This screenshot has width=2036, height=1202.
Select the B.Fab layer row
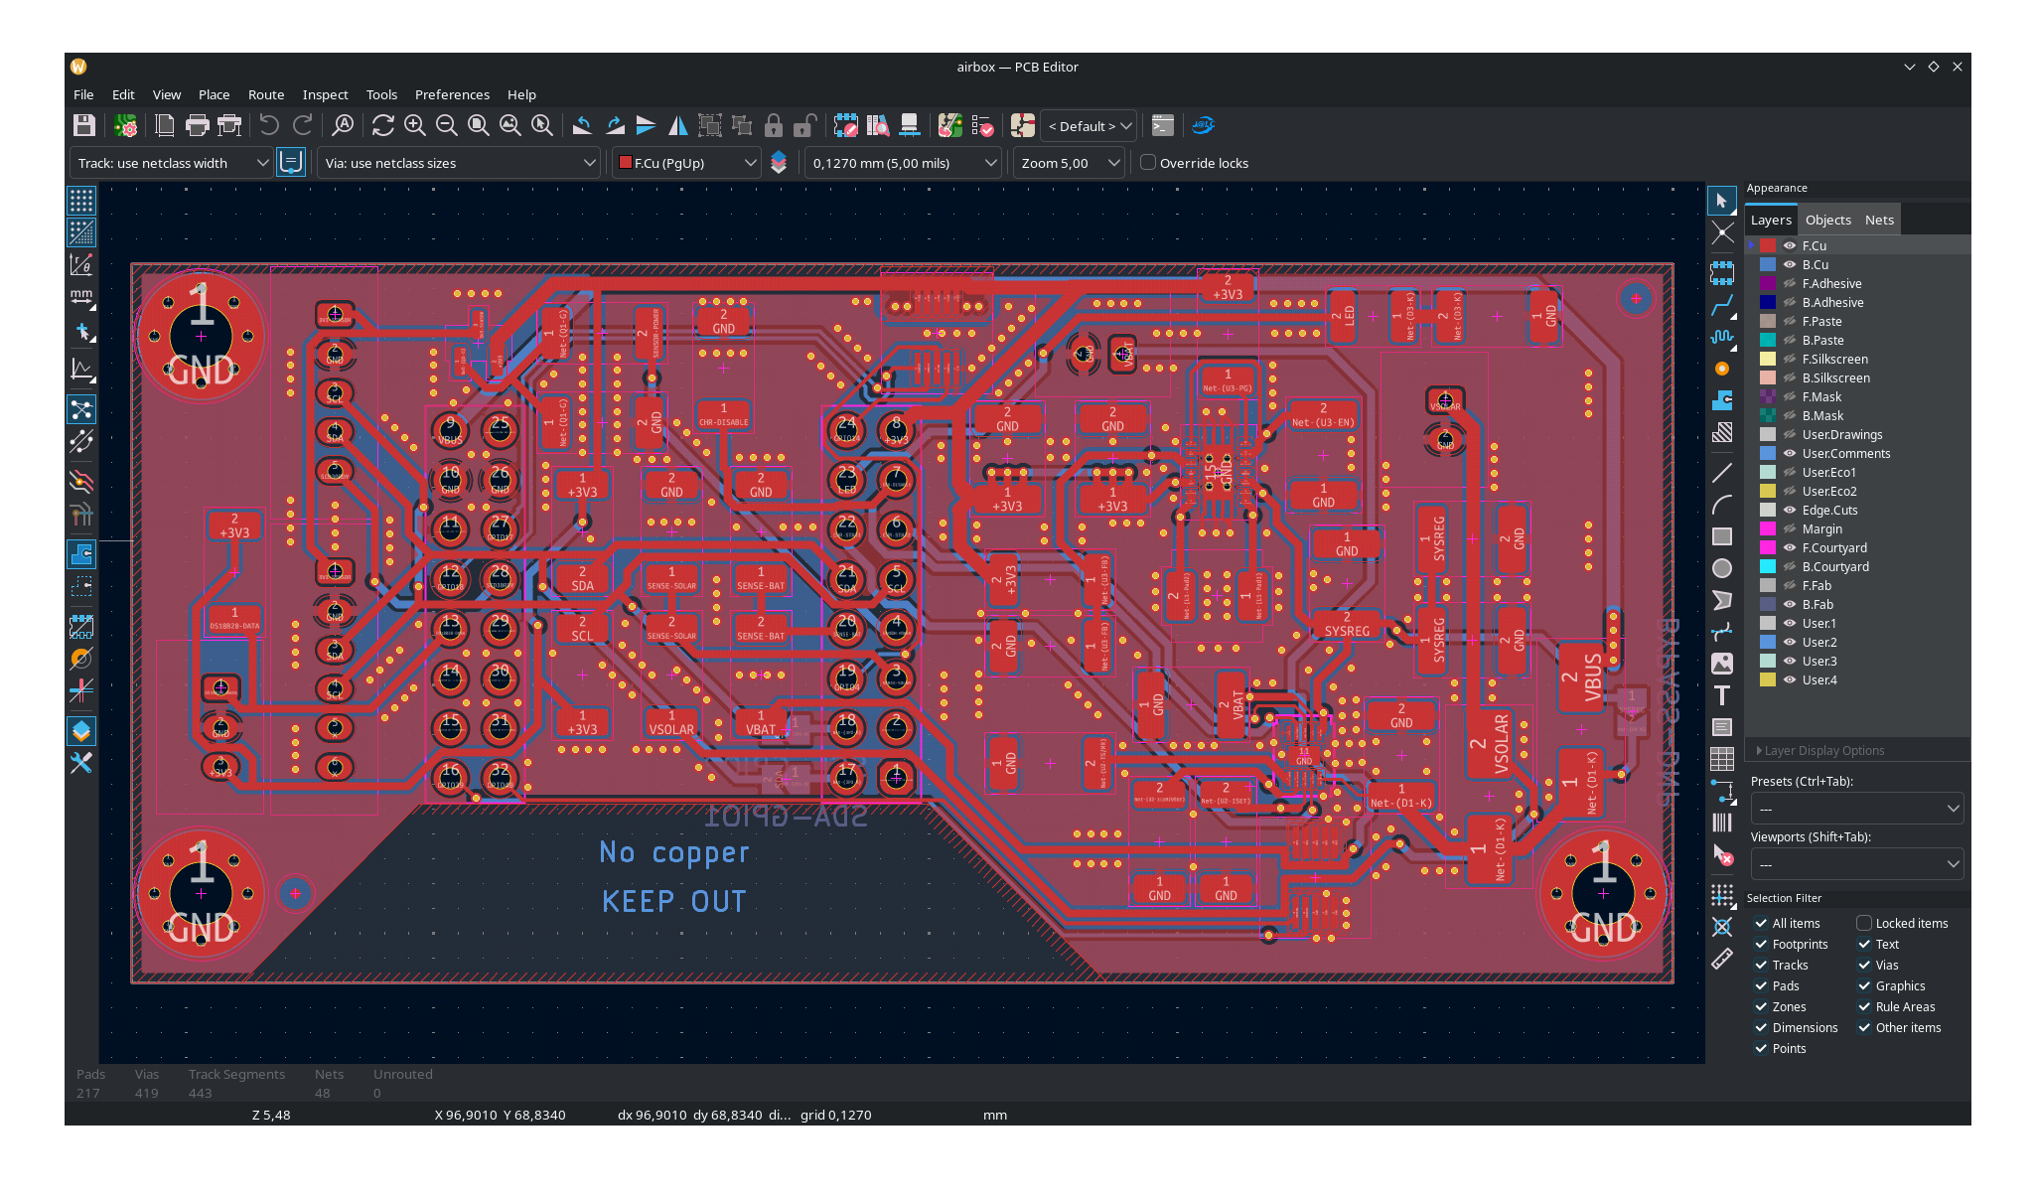tap(1857, 604)
